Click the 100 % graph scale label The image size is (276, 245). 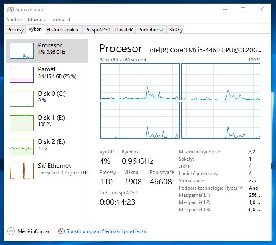click(254, 60)
